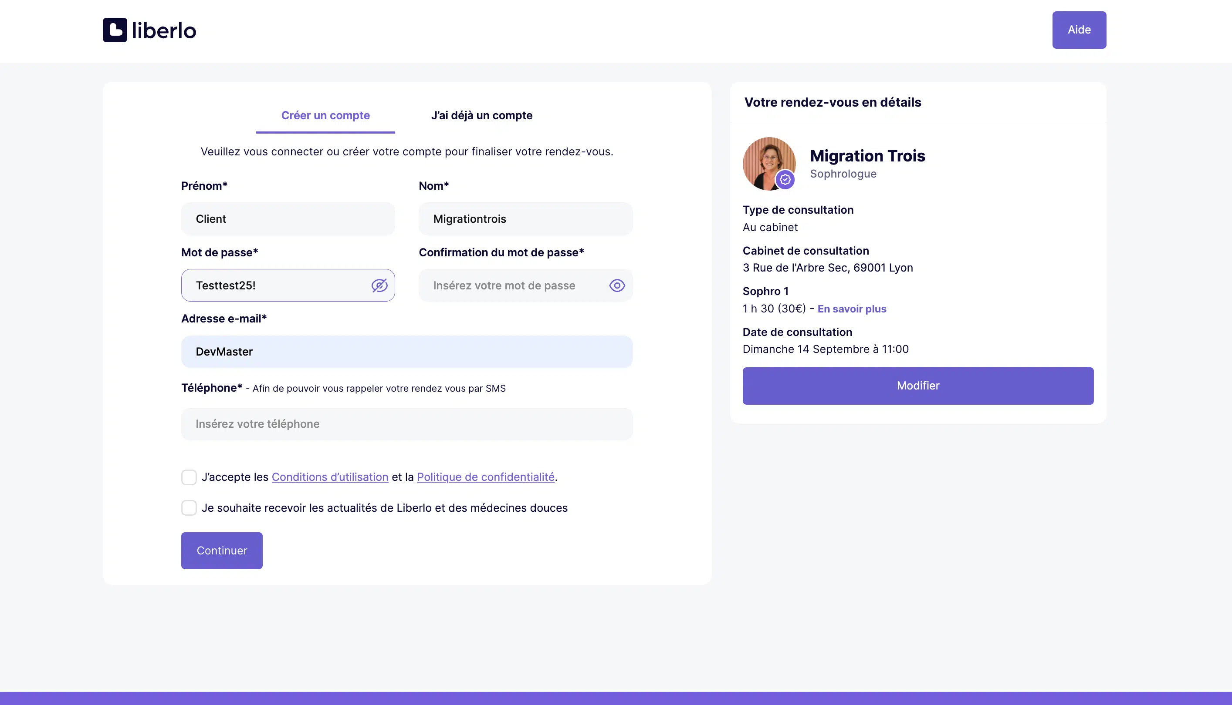Switch to 'J'ai déjà un compte' tab
The image size is (1232, 705).
coord(481,115)
